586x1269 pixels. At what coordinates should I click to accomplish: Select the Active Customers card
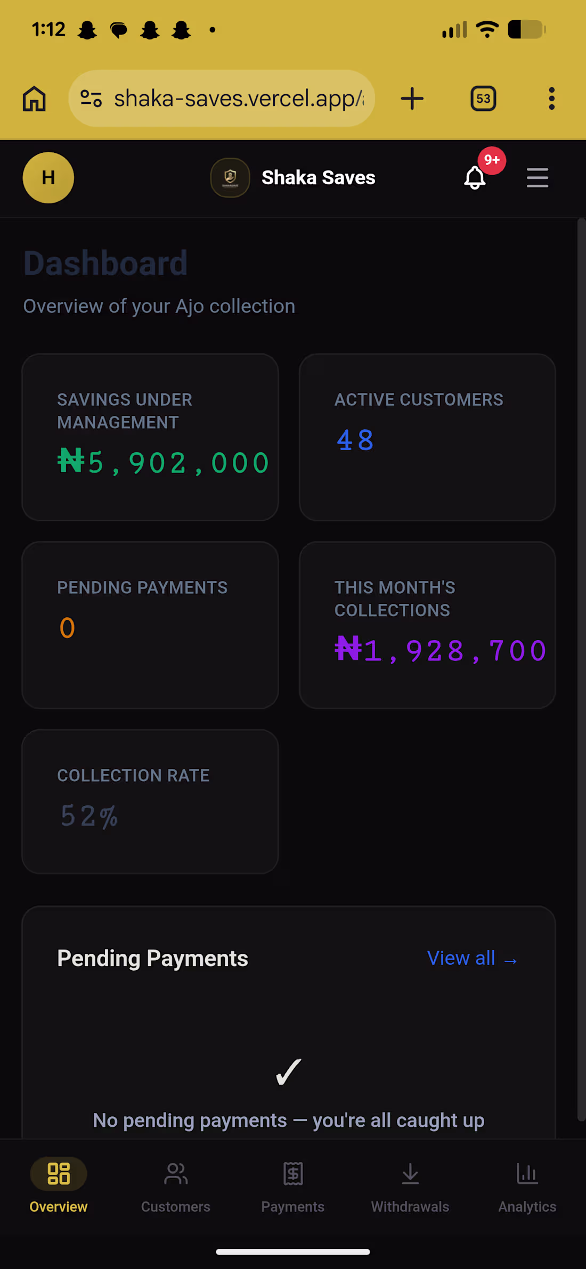coord(427,437)
